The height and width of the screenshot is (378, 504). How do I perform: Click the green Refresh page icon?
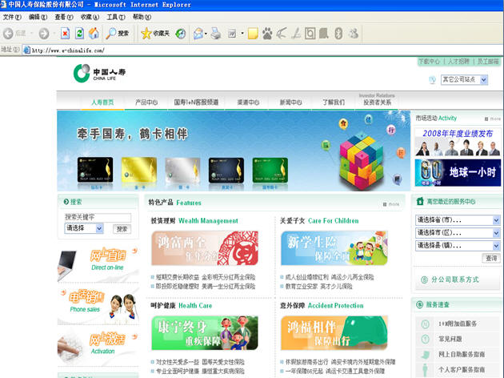point(79,33)
